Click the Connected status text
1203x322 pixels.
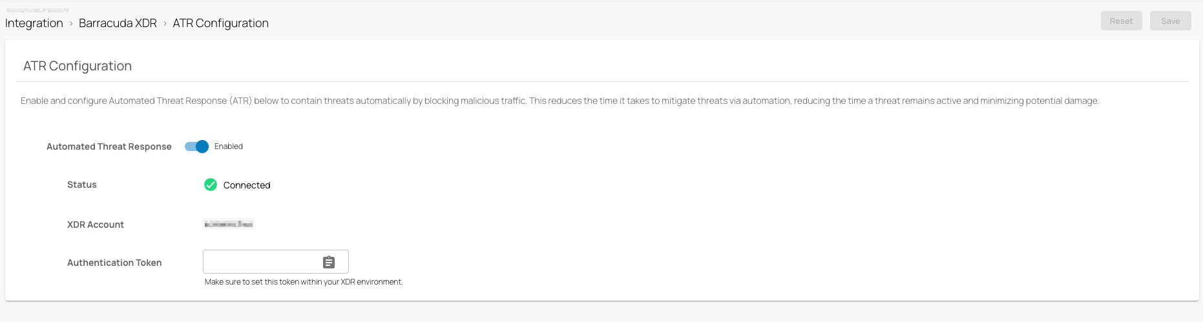pyautogui.click(x=247, y=185)
